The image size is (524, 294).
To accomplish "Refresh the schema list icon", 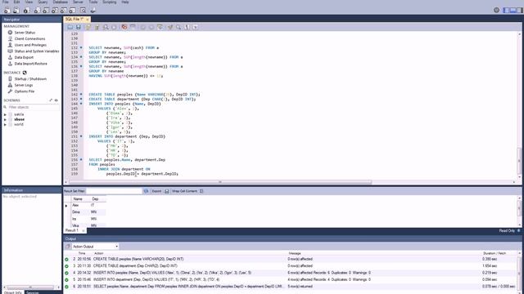I will 56,100.
